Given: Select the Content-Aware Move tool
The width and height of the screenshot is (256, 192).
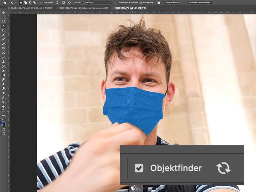Looking at the screenshot, I should click(x=3, y=53).
